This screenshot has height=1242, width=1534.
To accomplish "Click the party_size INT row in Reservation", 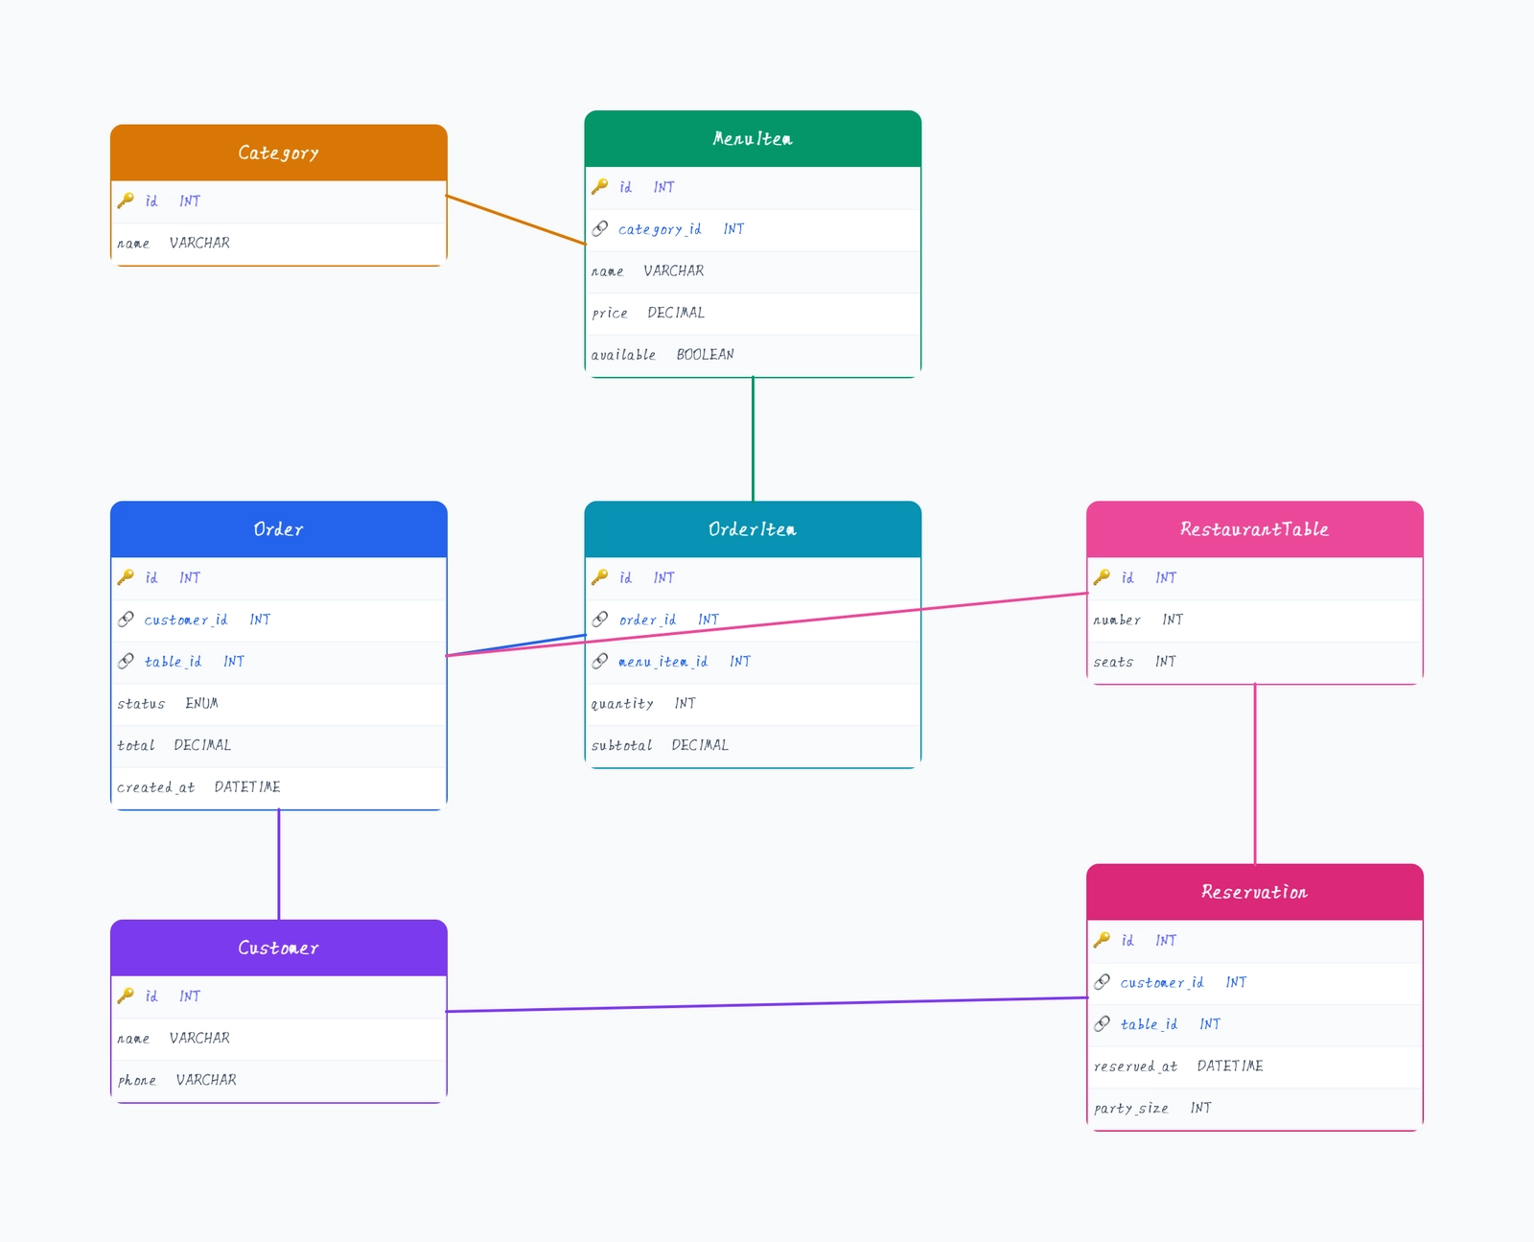I will [1255, 1108].
